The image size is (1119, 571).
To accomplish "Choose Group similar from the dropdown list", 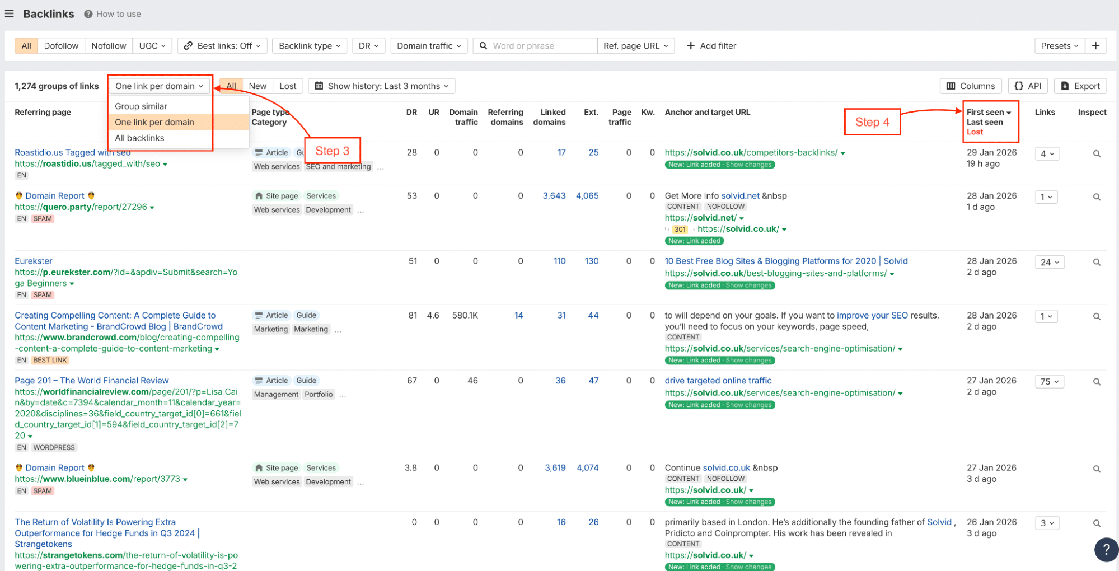I will pyautogui.click(x=141, y=106).
